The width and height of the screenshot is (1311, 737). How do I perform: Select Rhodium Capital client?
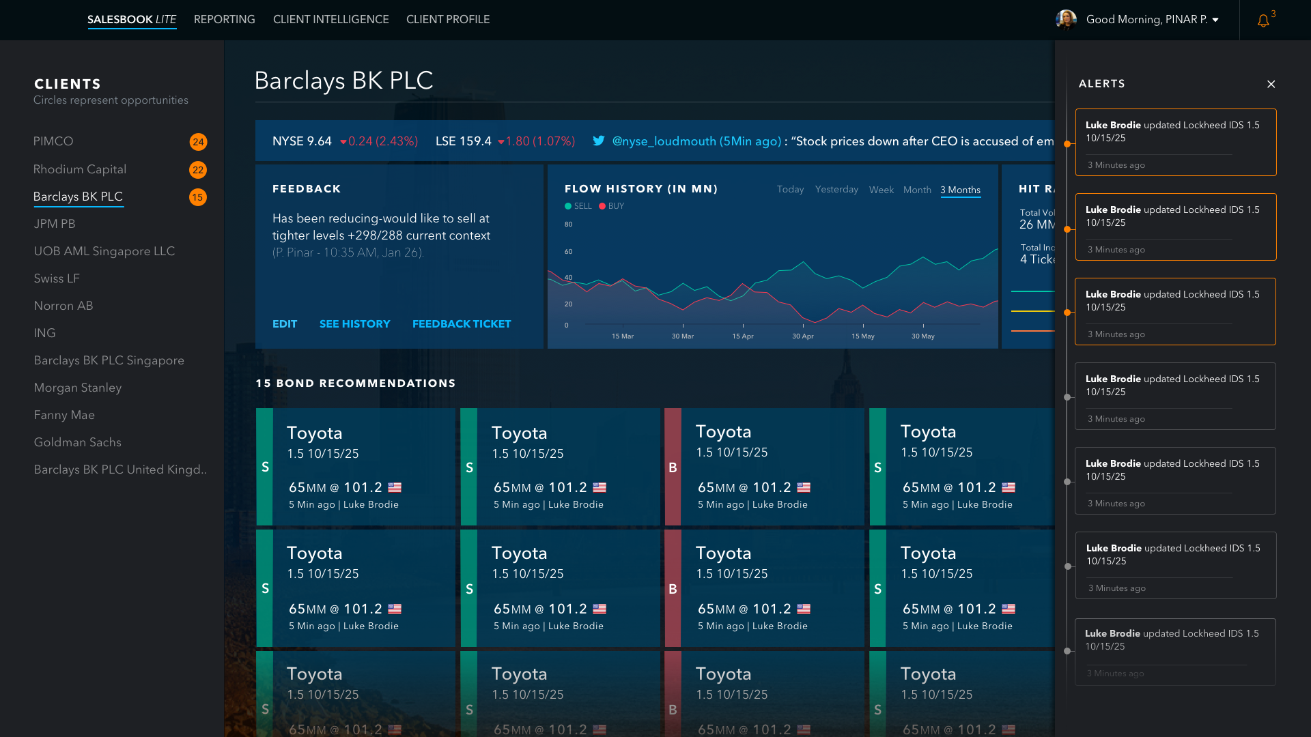click(80, 169)
